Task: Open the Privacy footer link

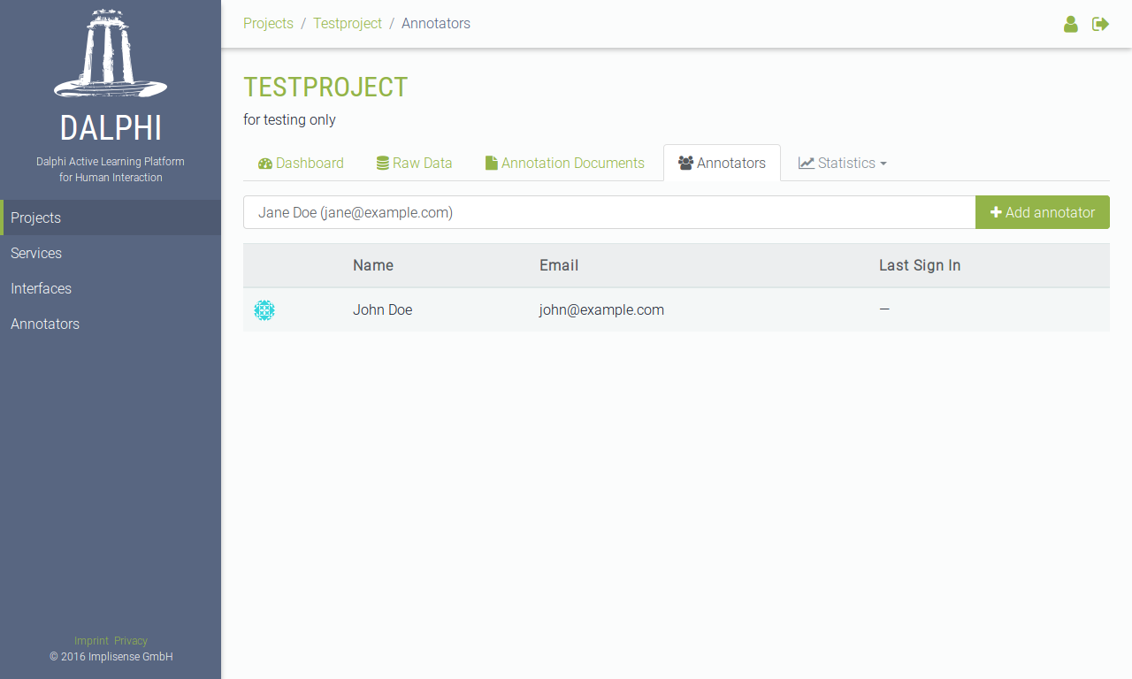Action: [x=131, y=641]
